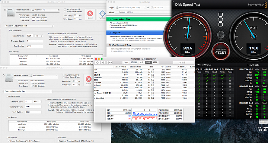Click Read Delay field in the 1024 MB QuickBench window
Image resolution: width=268 pixels, height=143 pixels.
click(76, 15)
